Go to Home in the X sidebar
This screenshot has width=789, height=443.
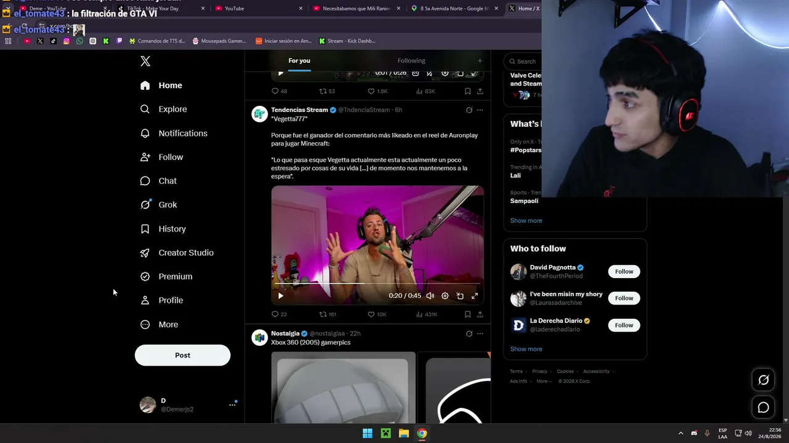pos(161,86)
